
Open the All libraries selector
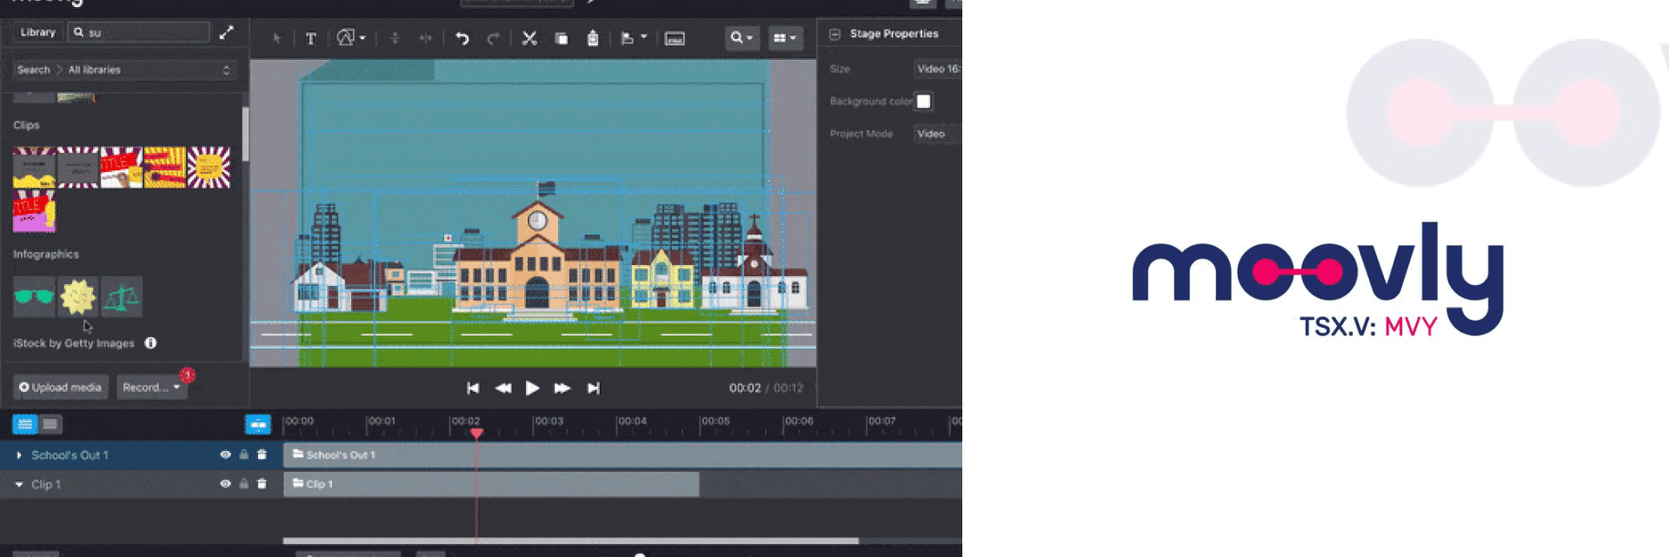pyautogui.click(x=150, y=70)
